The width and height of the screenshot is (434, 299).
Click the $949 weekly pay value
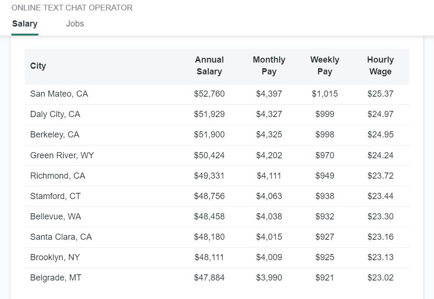[324, 176]
